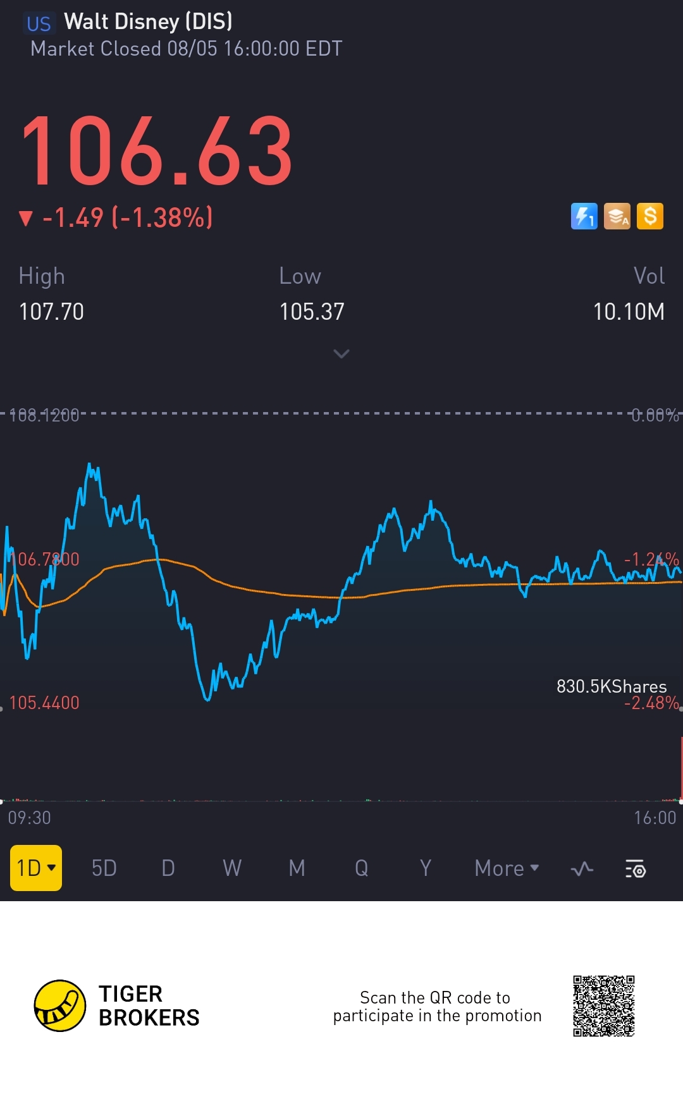Tap the 106.63 last price

coord(157,152)
